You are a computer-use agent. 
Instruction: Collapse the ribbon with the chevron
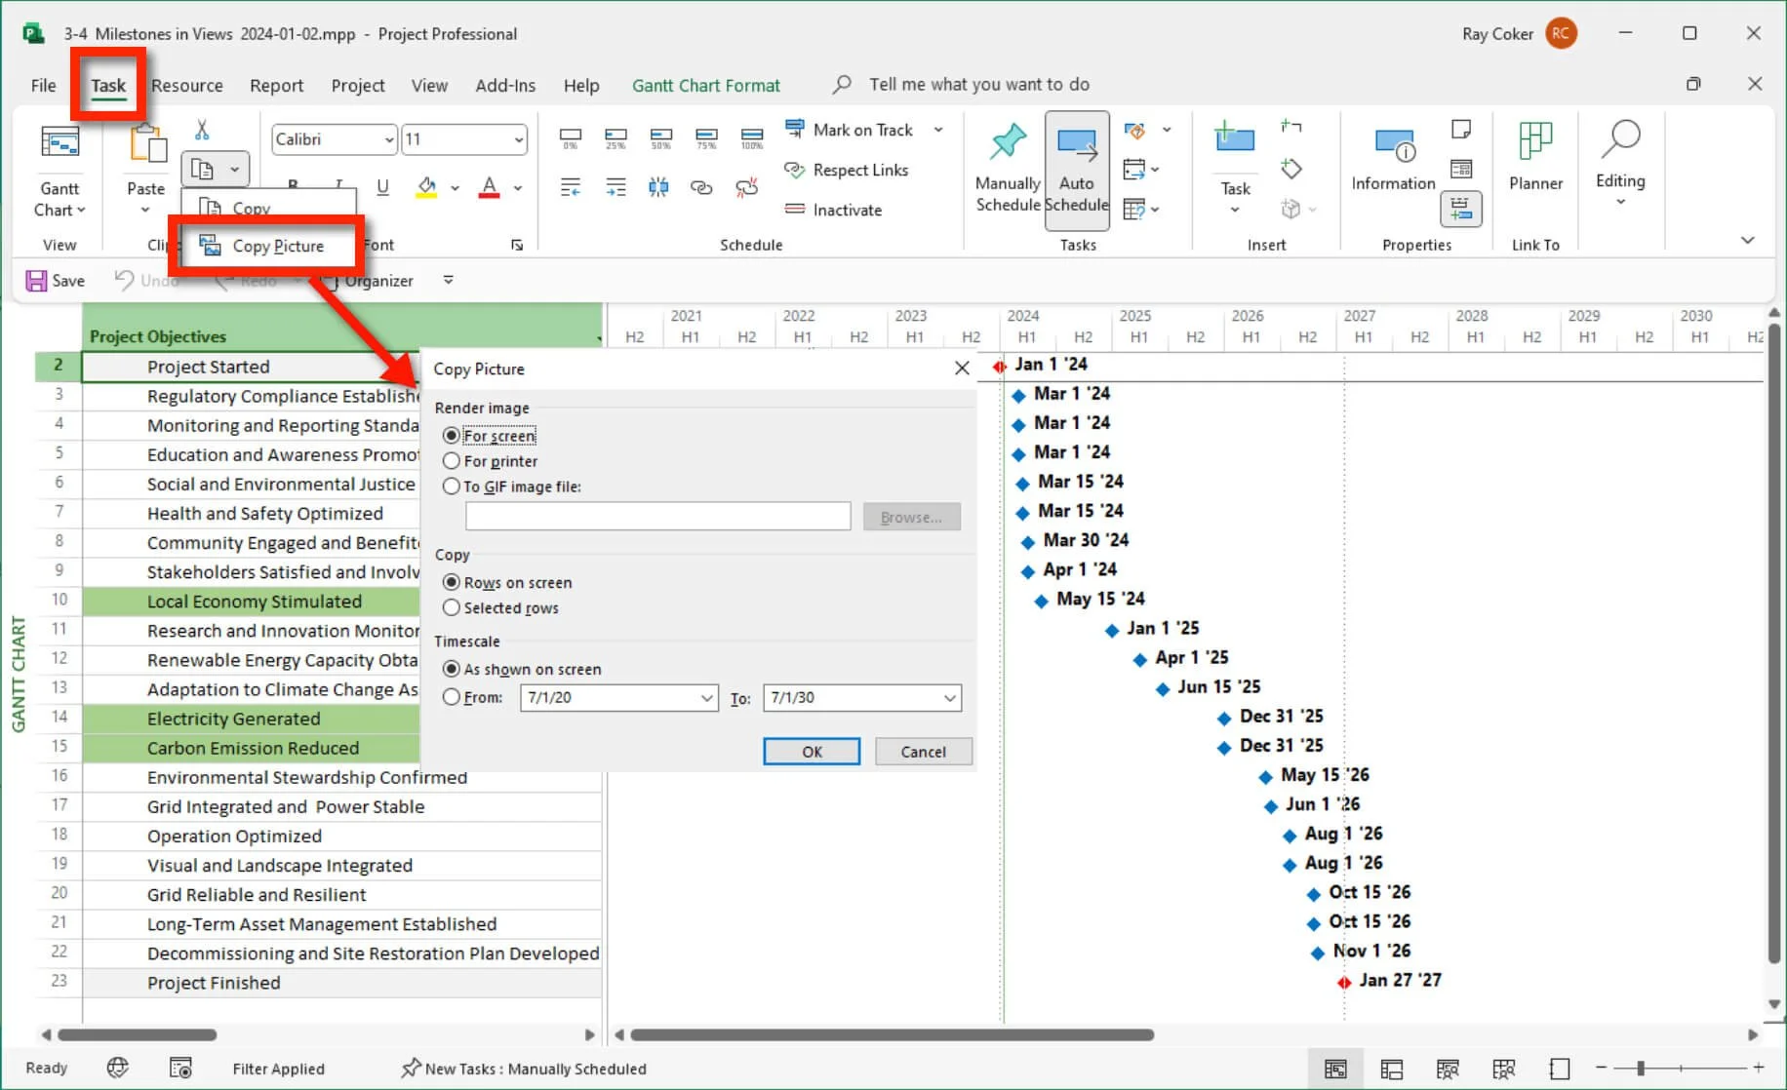pyautogui.click(x=1747, y=240)
